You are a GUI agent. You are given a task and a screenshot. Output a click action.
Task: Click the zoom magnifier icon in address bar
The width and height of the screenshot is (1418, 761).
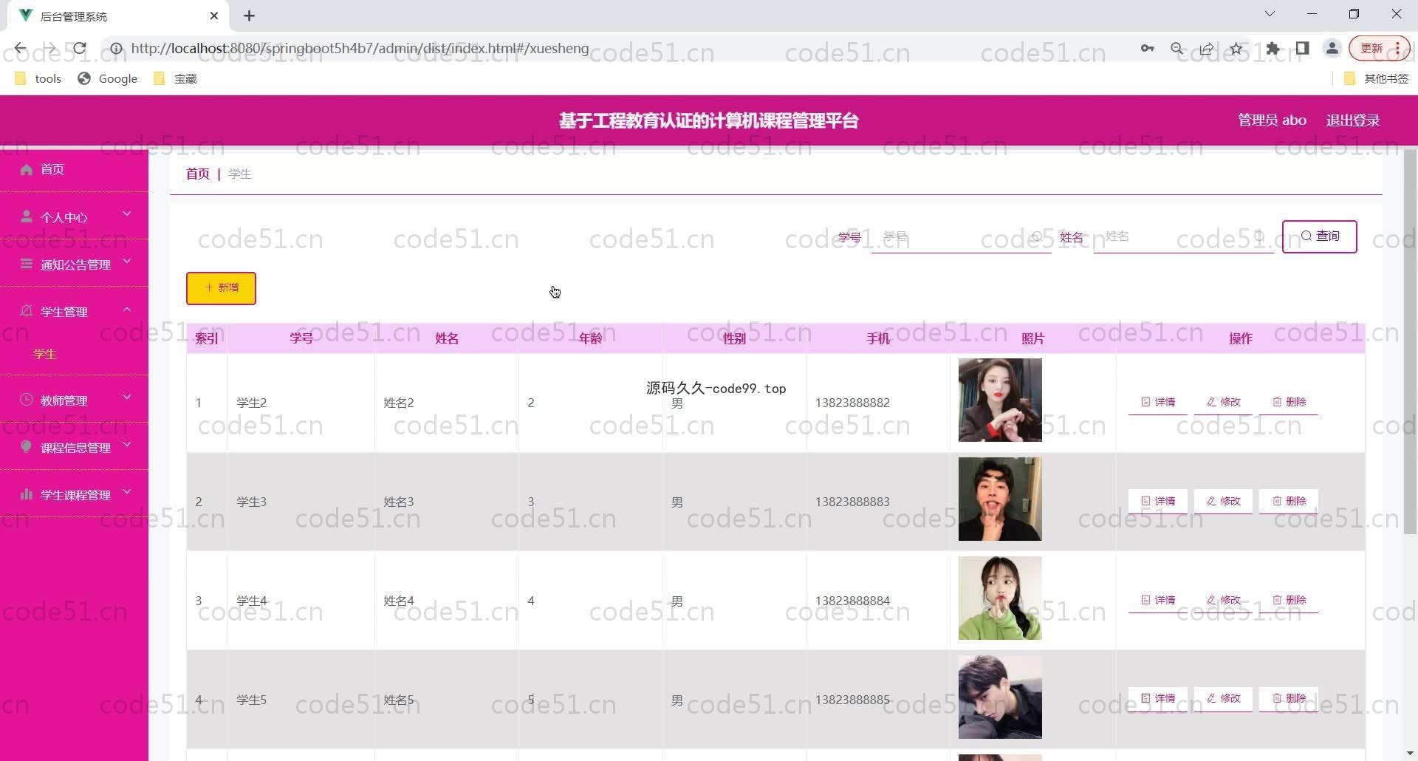pyautogui.click(x=1177, y=49)
